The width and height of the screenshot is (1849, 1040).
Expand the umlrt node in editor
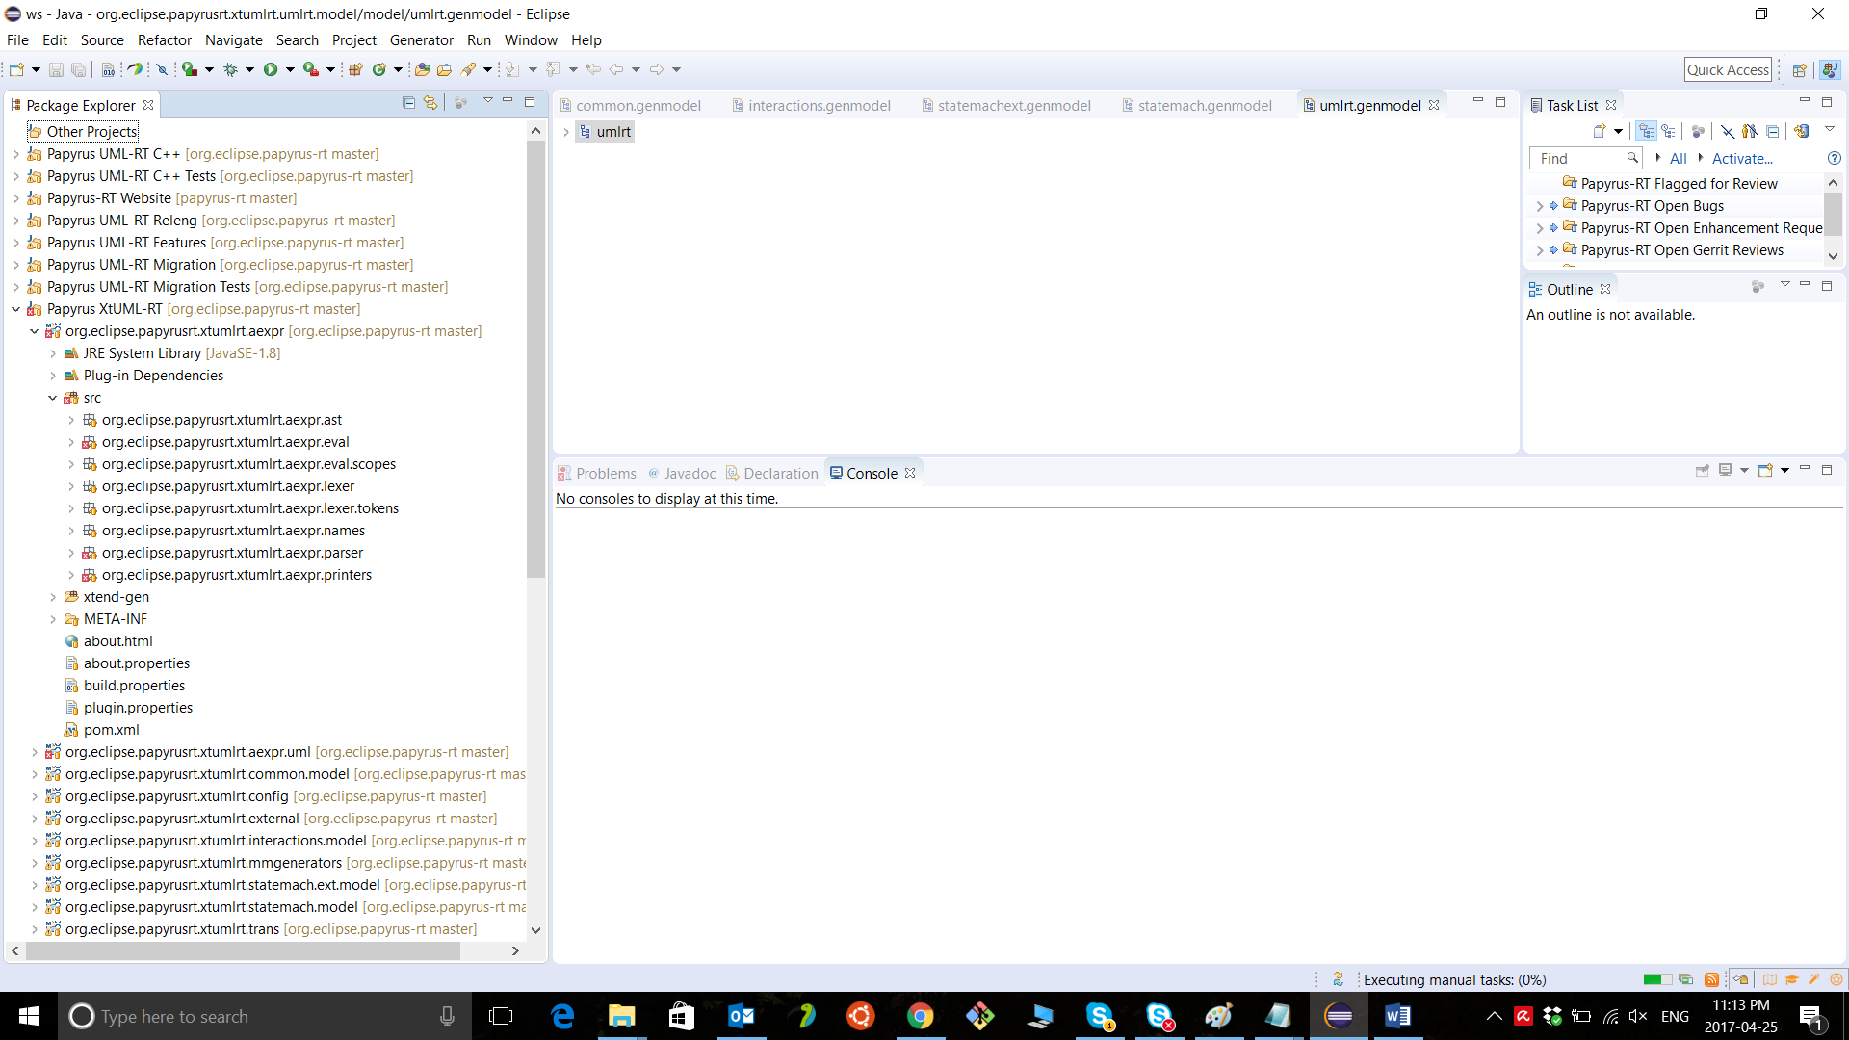[x=566, y=132]
